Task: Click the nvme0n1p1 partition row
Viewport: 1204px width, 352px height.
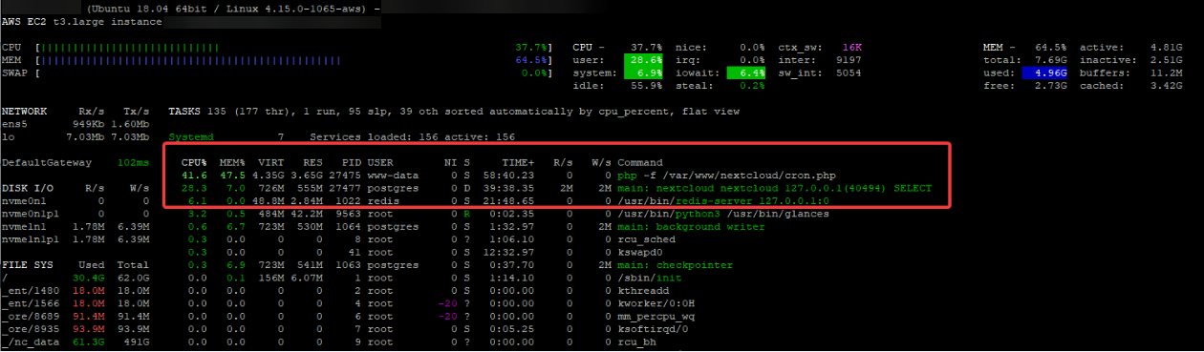Action: coord(75,215)
